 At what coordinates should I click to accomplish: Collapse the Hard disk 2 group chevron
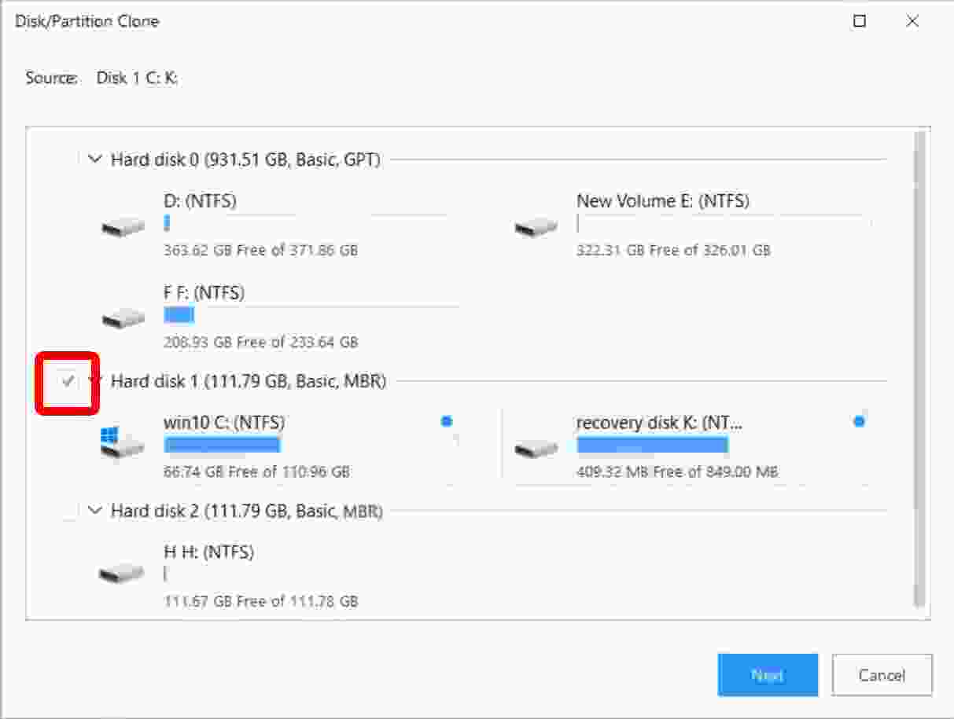point(95,511)
